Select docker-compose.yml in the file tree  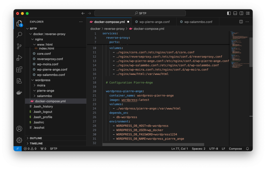click(56, 101)
